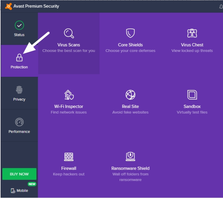Open the notifications bell icon
The height and width of the screenshot is (198, 223).
click(221, 6)
